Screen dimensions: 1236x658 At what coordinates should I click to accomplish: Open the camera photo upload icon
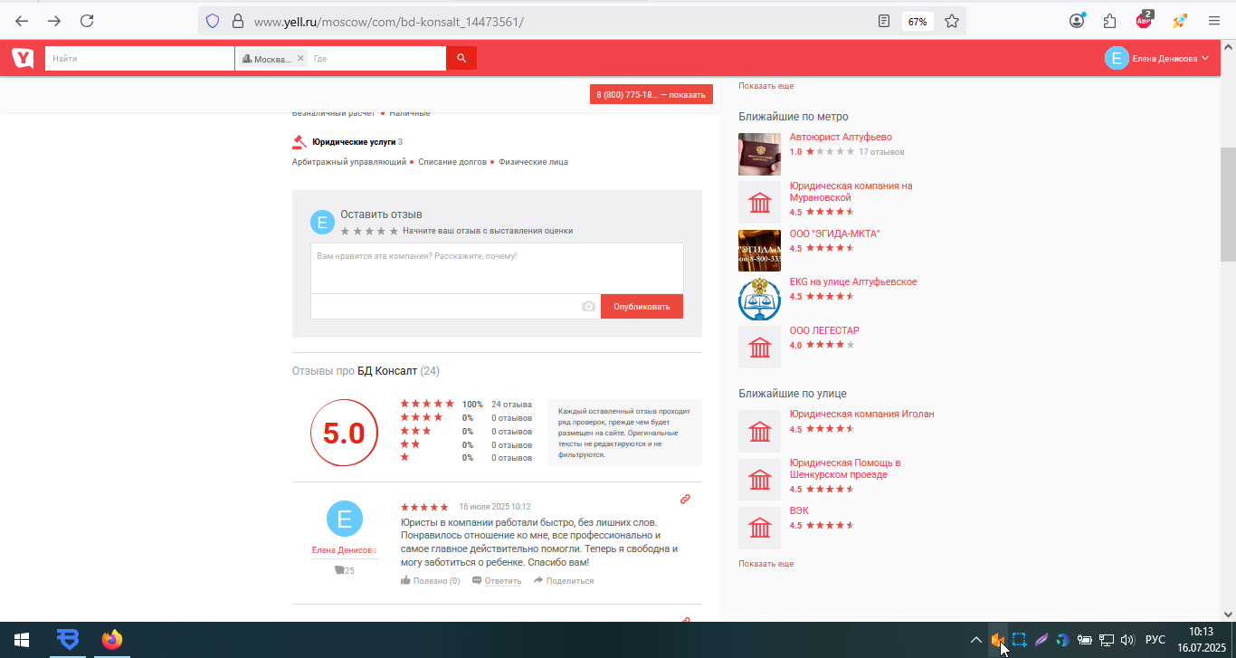[x=589, y=307]
